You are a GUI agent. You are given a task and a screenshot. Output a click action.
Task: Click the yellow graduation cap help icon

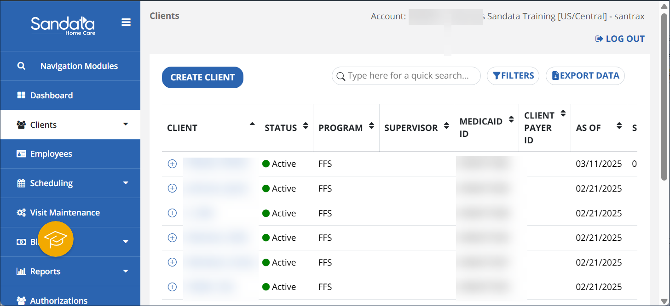pyautogui.click(x=56, y=239)
